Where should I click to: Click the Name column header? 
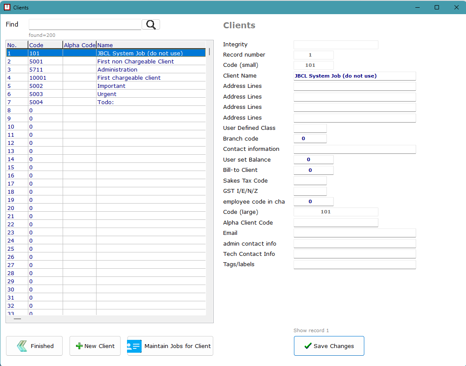click(150, 45)
